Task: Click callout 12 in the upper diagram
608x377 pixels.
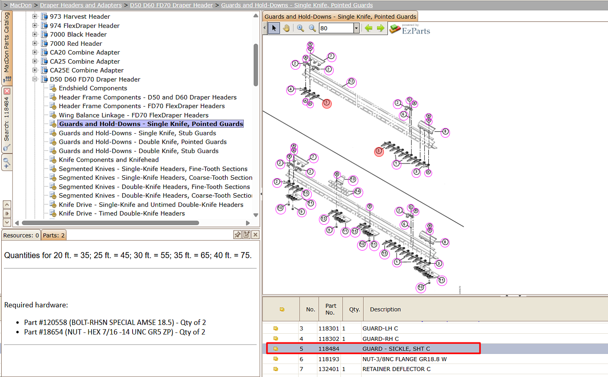Action: pos(351,82)
